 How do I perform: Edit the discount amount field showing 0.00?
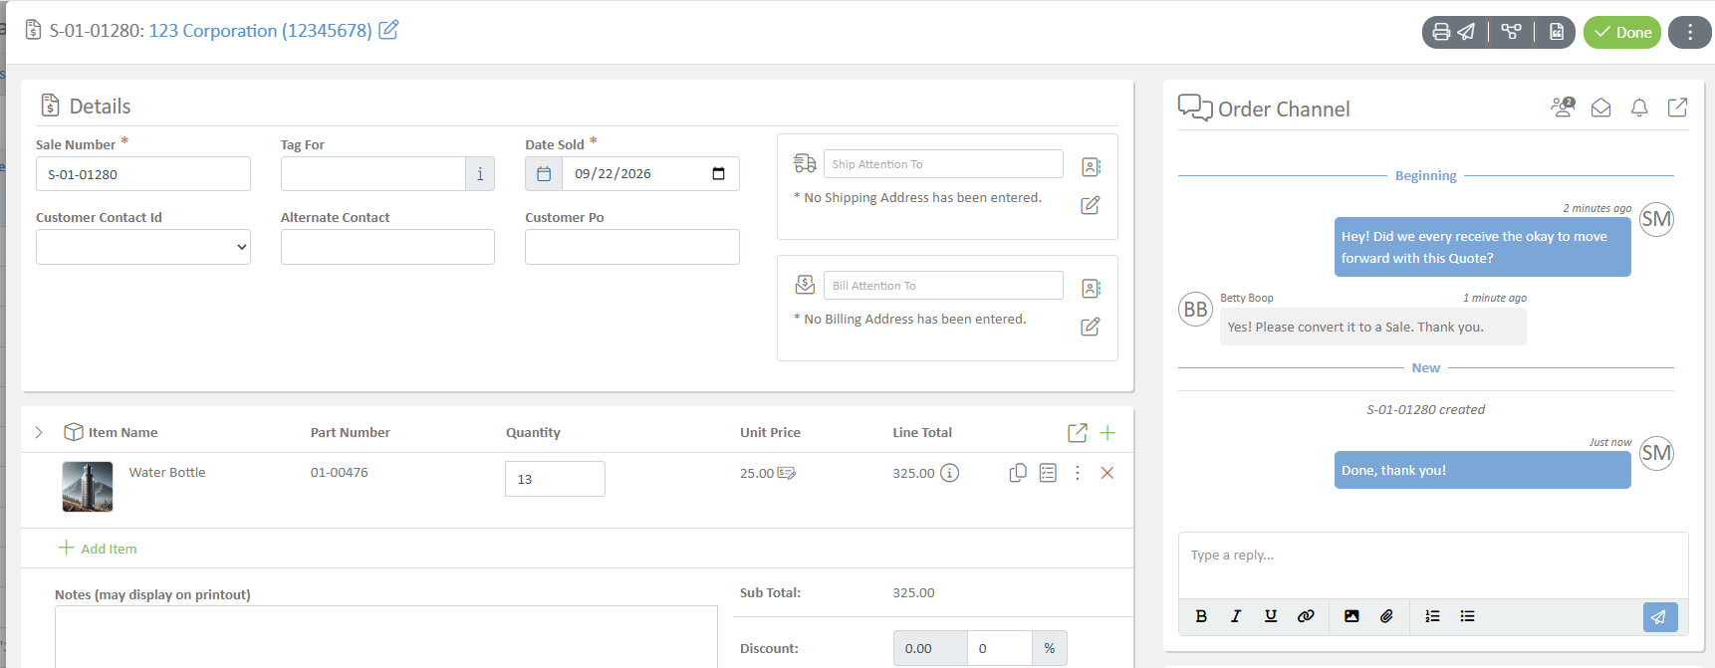pos(930,648)
